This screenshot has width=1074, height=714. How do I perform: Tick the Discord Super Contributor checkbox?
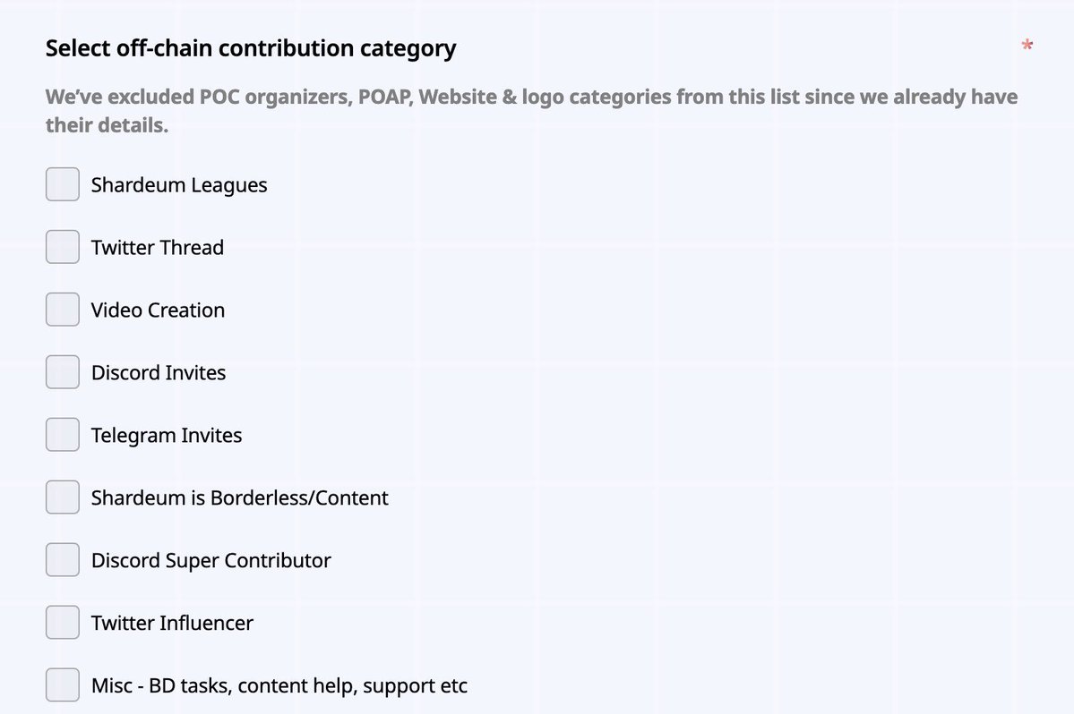[x=63, y=560]
